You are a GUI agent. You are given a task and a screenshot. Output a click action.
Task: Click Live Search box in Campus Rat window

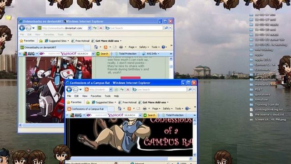click(x=159, y=90)
